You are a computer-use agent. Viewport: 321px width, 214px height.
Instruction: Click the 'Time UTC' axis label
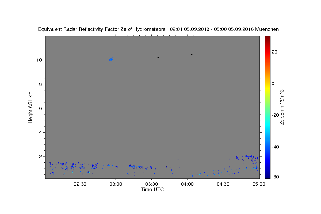click(x=152, y=189)
